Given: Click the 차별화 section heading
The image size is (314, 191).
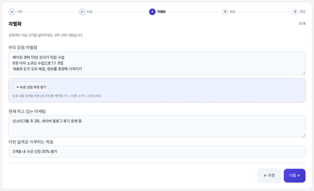Looking at the screenshot, I should point(15,24).
